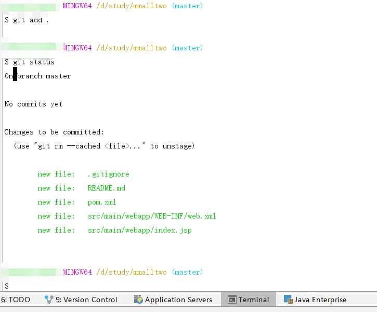Click the 'git status' command line

coord(30,62)
